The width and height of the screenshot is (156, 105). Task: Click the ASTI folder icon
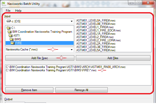point(10,36)
